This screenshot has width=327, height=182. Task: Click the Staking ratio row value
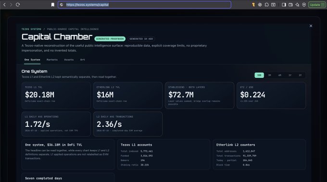145,165
